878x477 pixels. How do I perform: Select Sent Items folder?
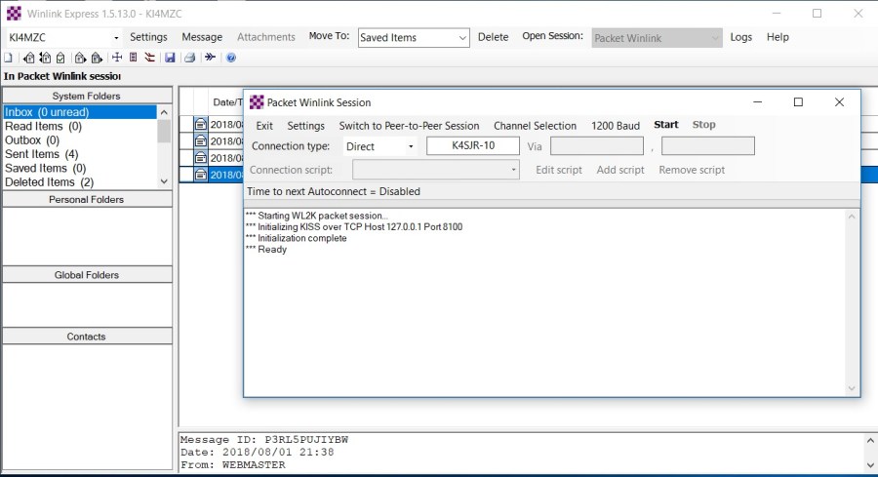(41, 154)
